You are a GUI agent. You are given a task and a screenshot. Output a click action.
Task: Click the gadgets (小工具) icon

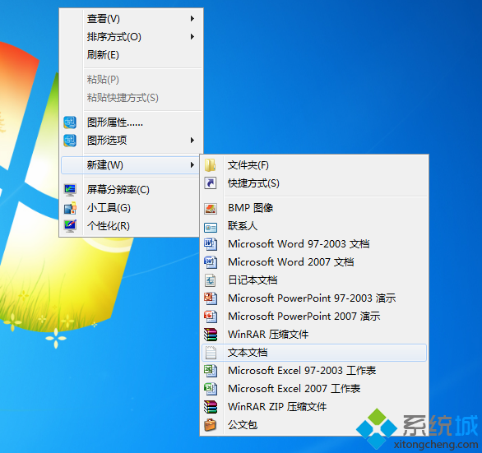tap(70, 208)
